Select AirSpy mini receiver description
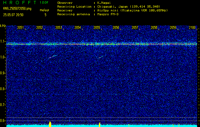200x127 pixels. (132, 10)
